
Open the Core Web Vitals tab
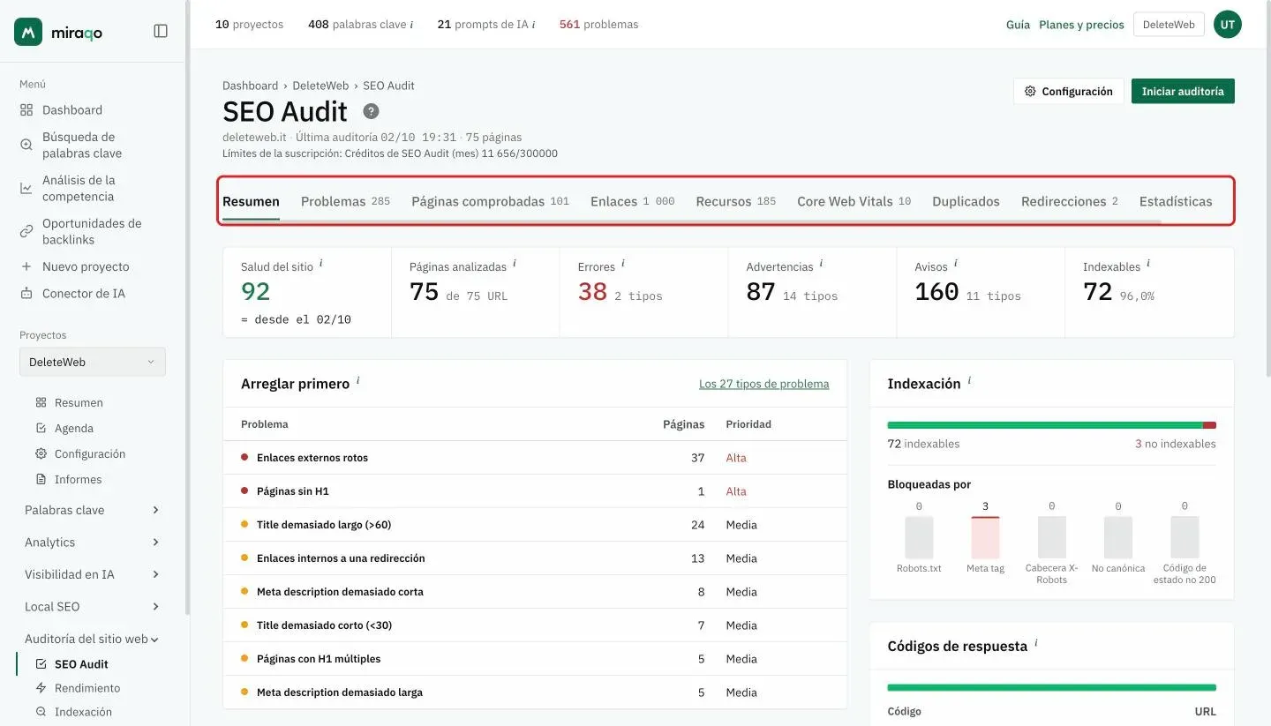[854, 201]
